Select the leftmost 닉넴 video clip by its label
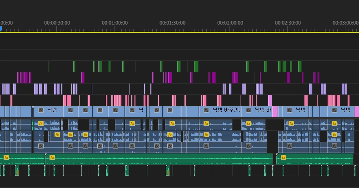Image resolution: width=359 pixels, height=188 pixels. [52, 110]
